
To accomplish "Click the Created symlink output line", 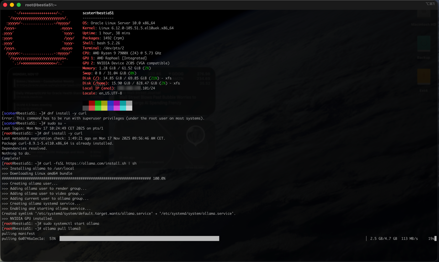I will coord(119,214).
